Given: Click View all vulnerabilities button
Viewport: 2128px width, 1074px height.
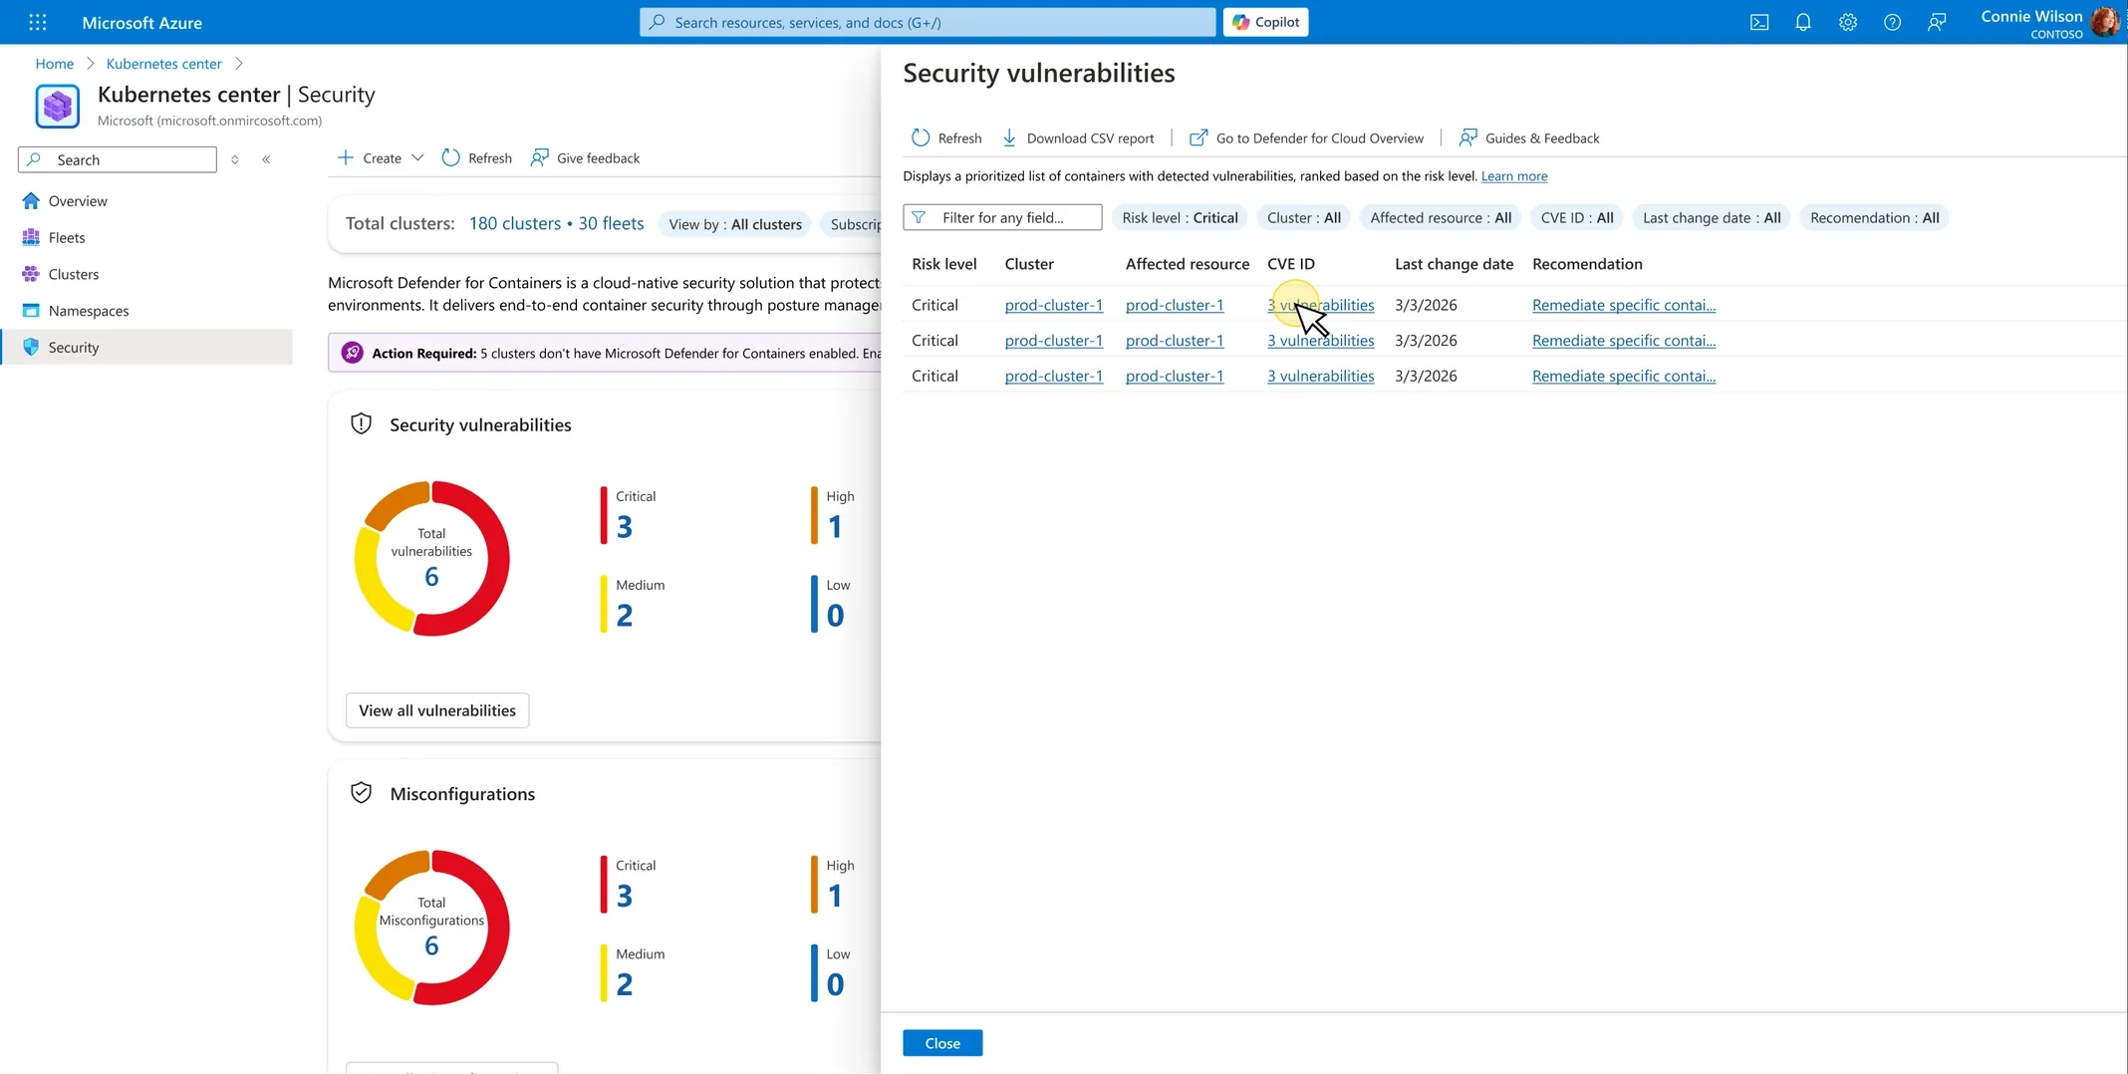Looking at the screenshot, I should coord(437,710).
